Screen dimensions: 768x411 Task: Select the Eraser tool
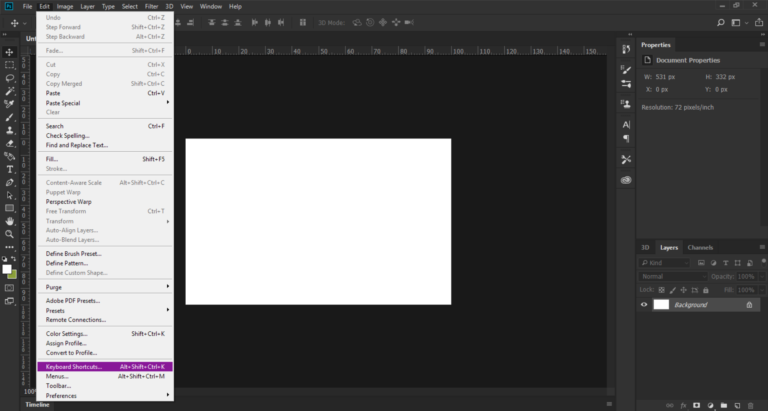9,143
